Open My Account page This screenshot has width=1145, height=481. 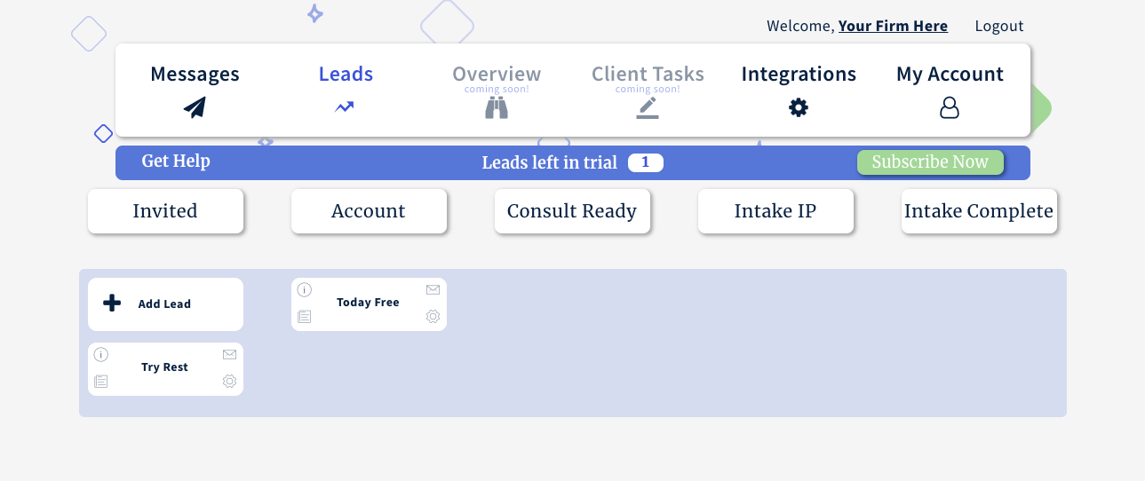tap(950, 90)
